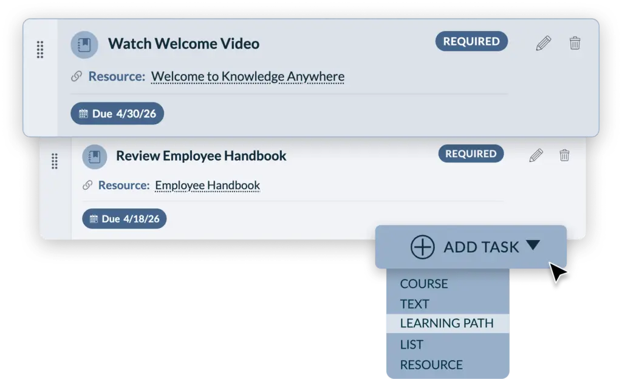Toggle REQUIRED status for Review Employee Handbook
This screenshot has width=622, height=379.
pyautogui.click(x=471, y=153)
